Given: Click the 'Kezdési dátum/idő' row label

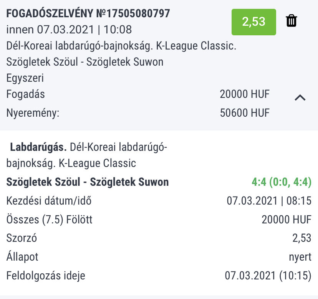Looking at the screenshot, I should click(49, 201).
